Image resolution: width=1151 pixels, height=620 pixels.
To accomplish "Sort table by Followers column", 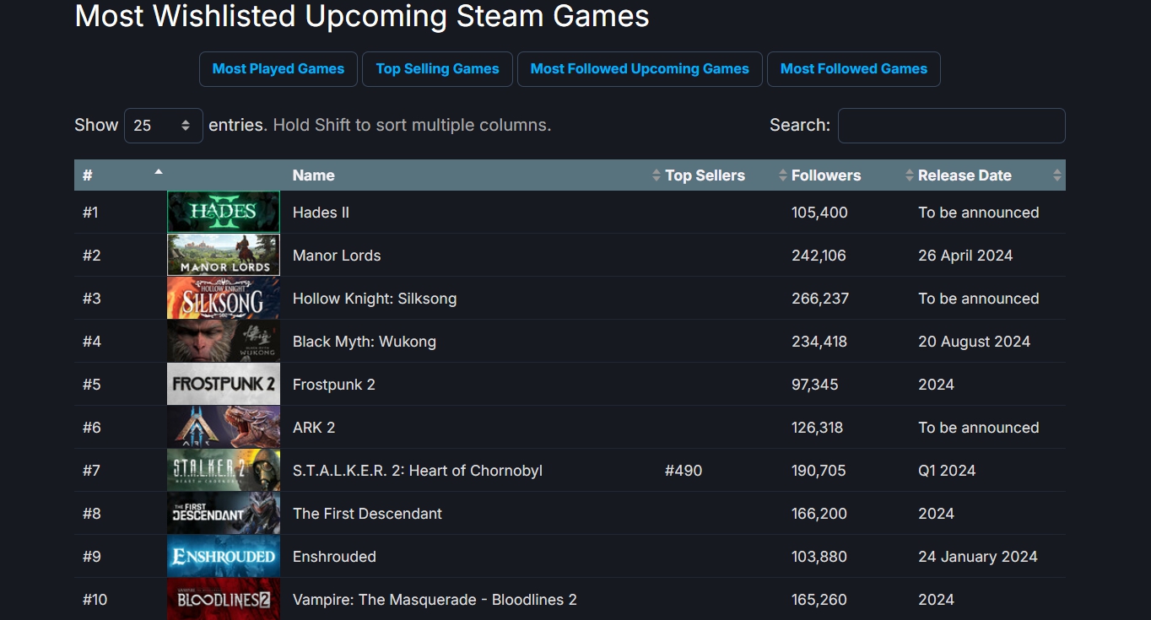I will click(x=847, y=175).
